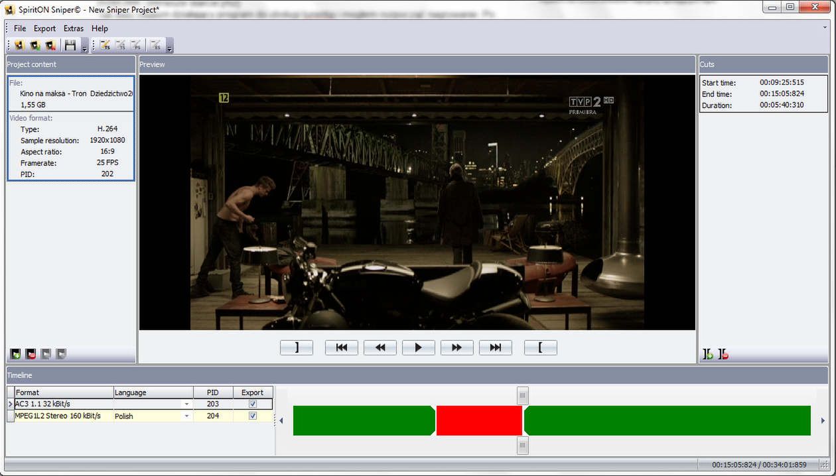Add a file using the green-plus film icon
The height and width of the screenshot is (476, 836).
point(16,355)
